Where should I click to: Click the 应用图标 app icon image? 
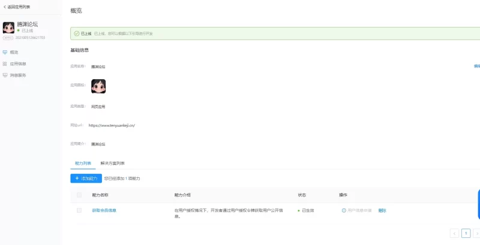tap(98, 86)
